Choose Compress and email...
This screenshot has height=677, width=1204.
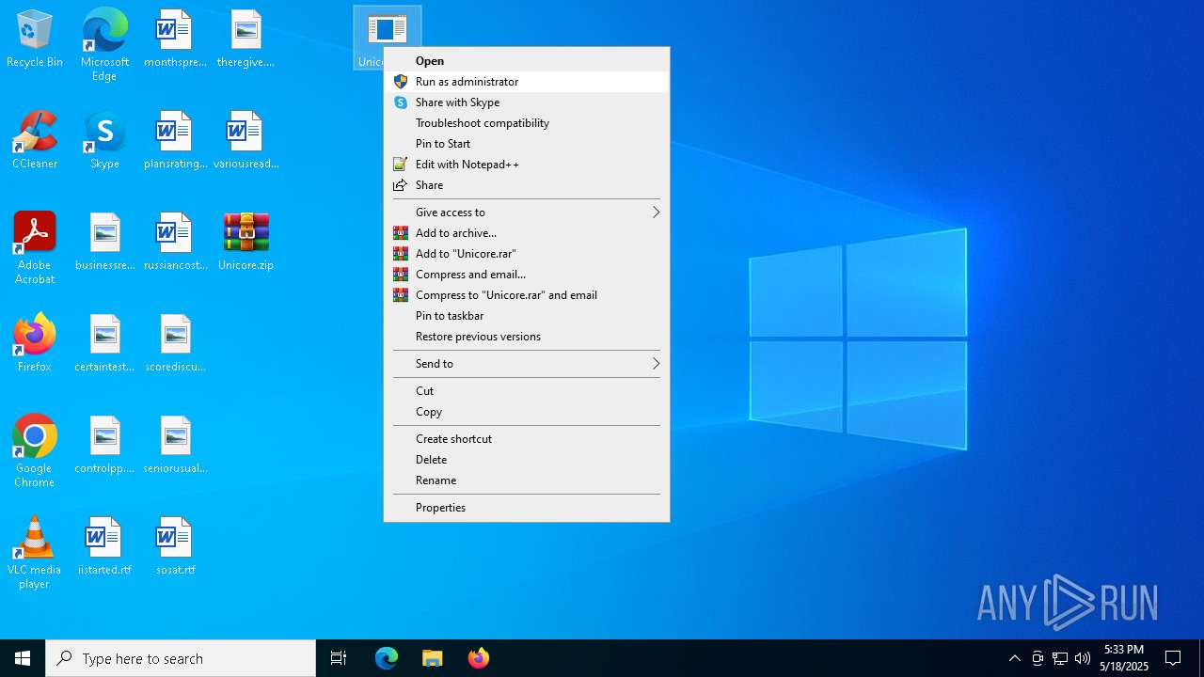(526, 275)
